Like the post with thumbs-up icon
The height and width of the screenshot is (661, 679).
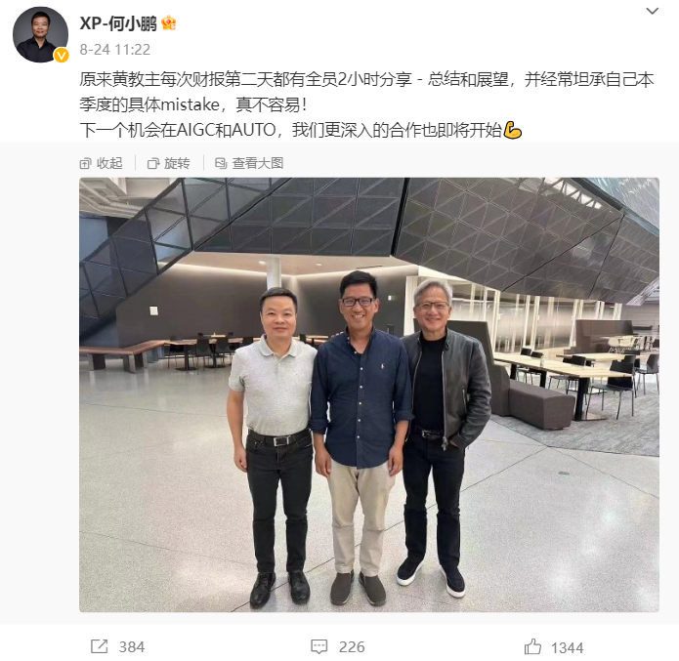pyautogui.click(x=532, y=646)
